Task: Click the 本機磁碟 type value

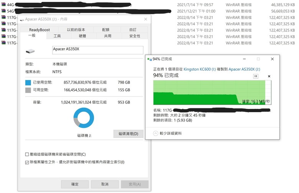Action: pos(60,64)
